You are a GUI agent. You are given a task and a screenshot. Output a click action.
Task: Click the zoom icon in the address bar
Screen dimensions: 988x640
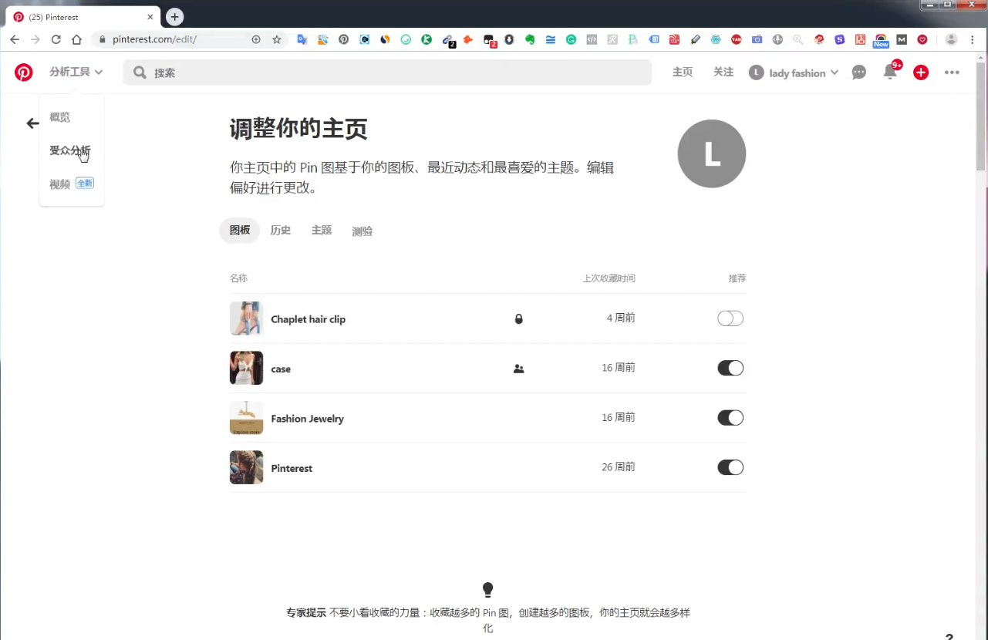pos(256,39)
